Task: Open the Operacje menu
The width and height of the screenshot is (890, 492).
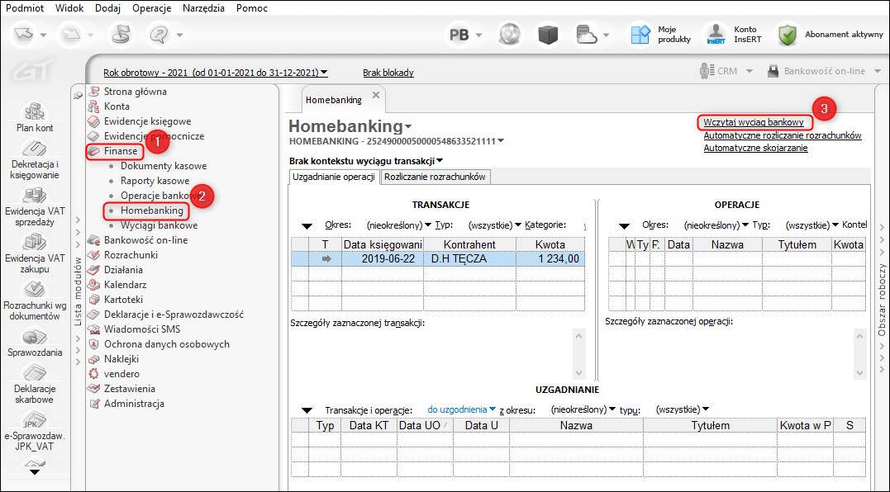Action: coord(151,8)
